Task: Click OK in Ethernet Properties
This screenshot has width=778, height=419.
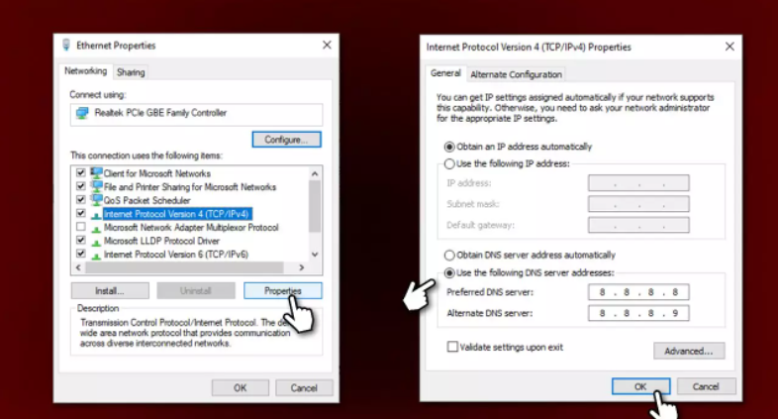Action: tap(241, 387)
